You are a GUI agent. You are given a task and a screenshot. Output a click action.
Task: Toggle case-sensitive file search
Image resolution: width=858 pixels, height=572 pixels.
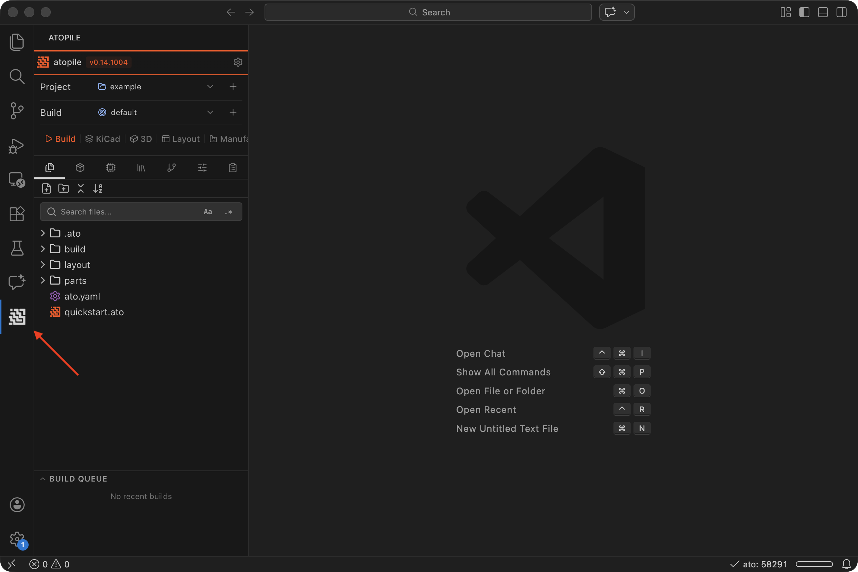pos(208,212)
